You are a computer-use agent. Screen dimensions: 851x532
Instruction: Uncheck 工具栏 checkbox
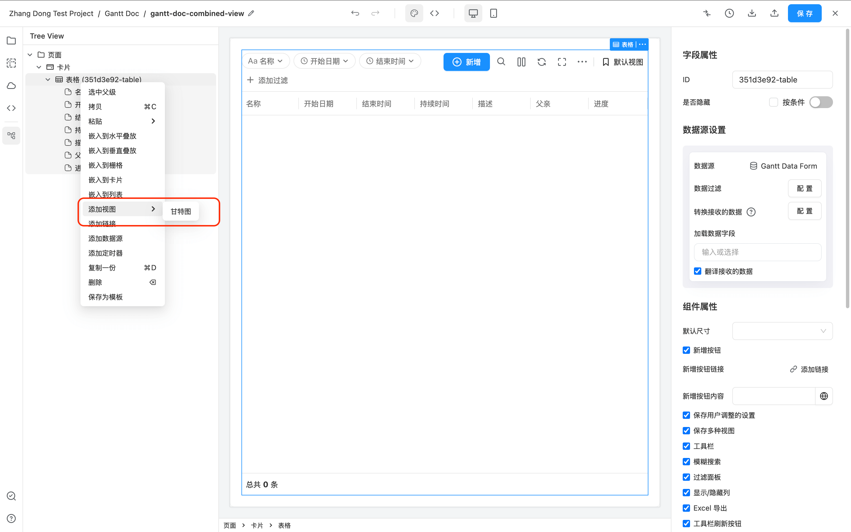coord(686,446)
